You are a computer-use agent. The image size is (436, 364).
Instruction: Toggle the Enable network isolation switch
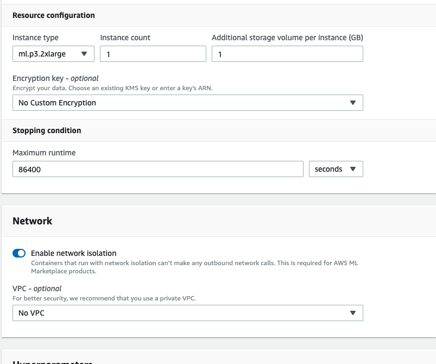click(x=19, y=253)
